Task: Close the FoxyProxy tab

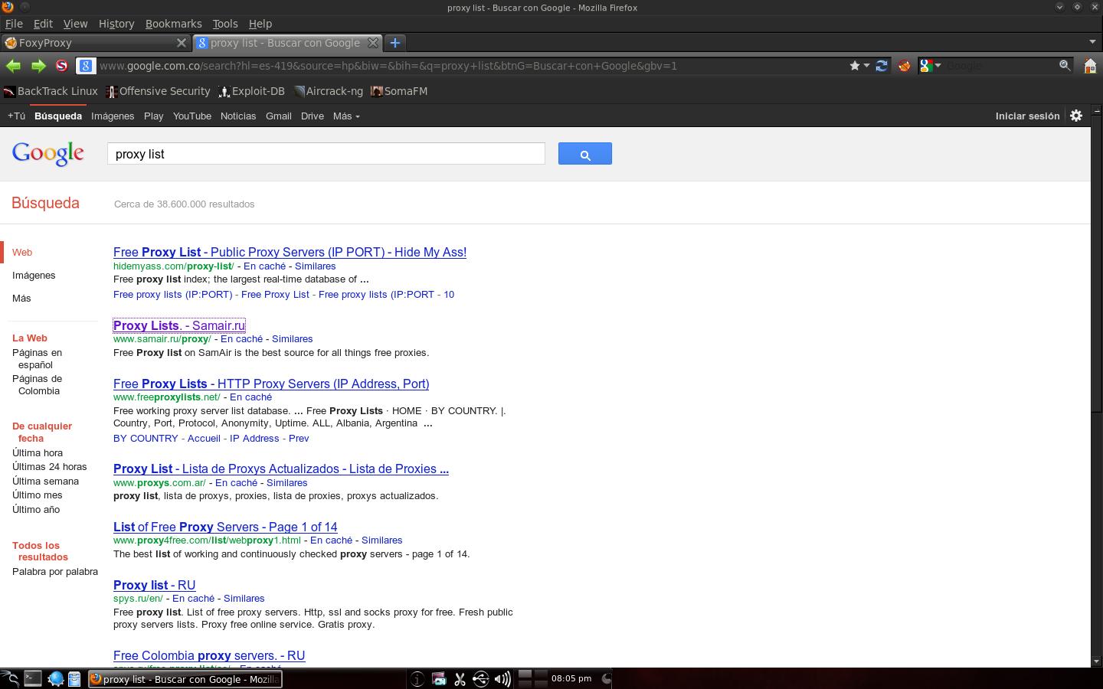Action: pos(182,43)
